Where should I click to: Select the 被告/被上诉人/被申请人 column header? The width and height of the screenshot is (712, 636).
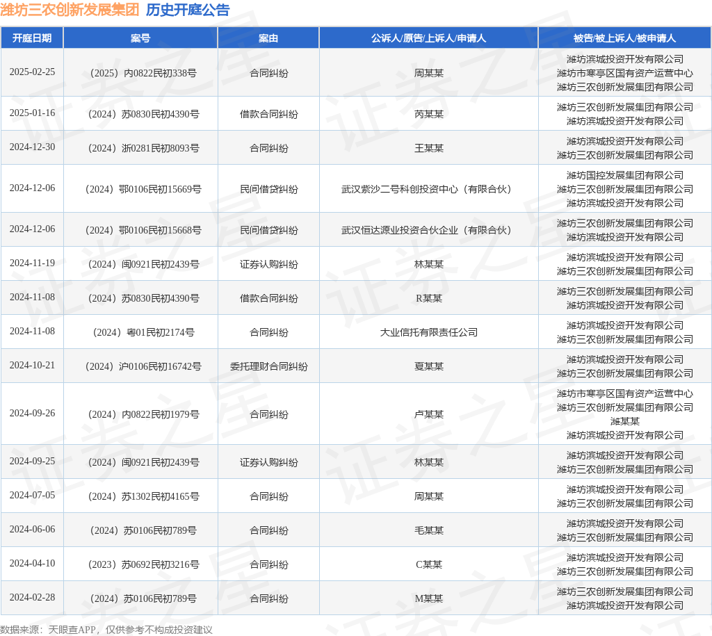click(624, 38)
